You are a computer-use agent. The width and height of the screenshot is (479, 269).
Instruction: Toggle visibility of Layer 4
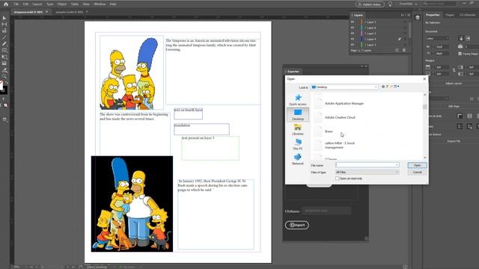[x=353, y=39]
